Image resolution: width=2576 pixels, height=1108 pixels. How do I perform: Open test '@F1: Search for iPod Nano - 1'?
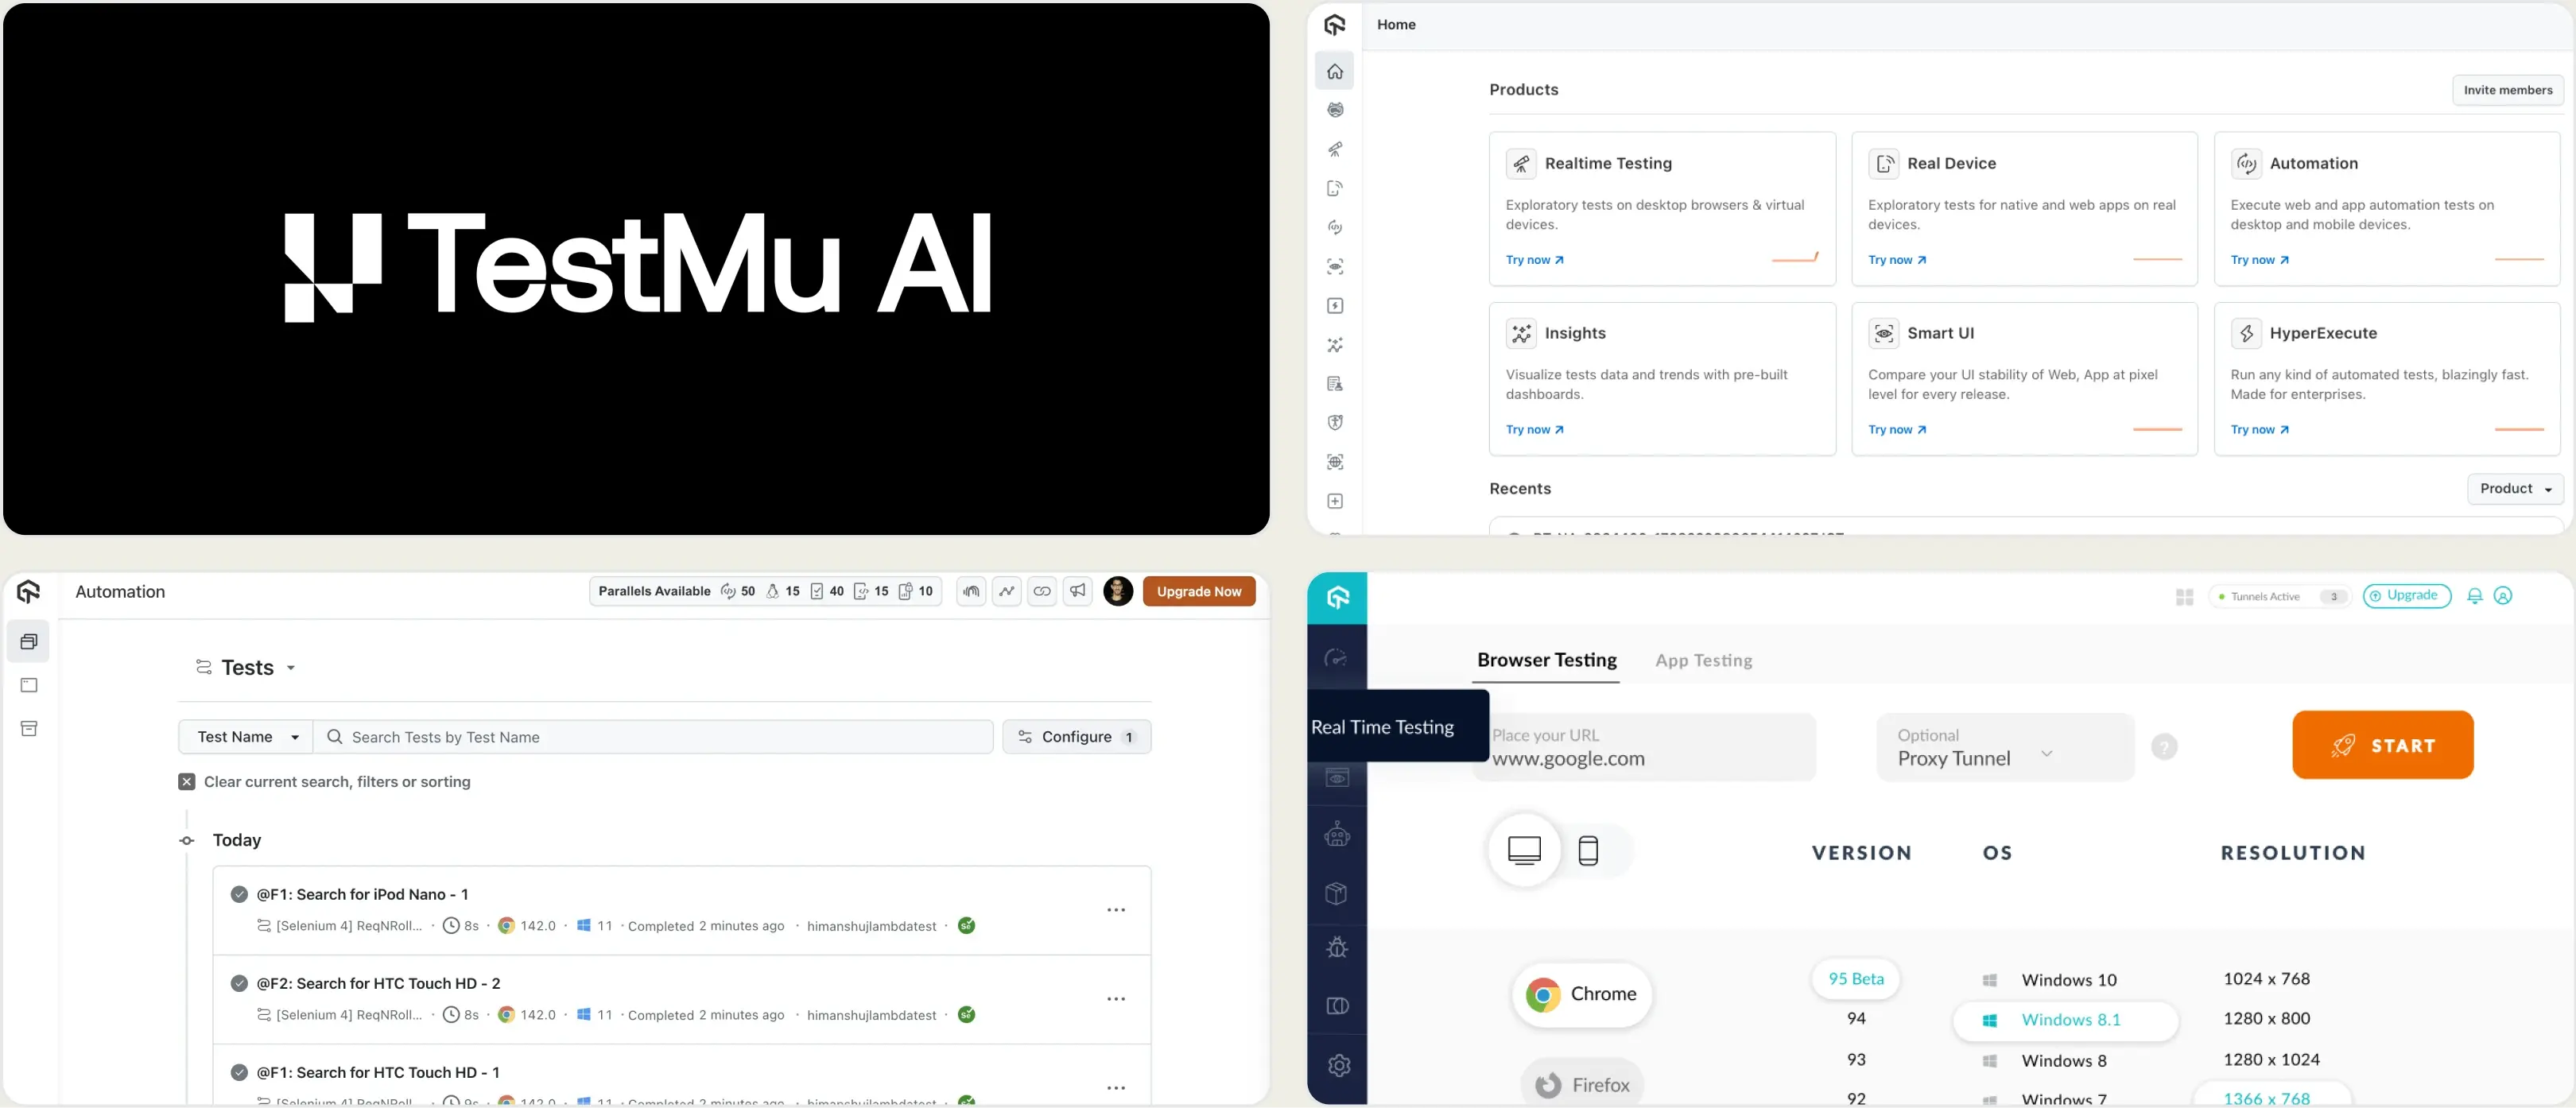(362, 894)
